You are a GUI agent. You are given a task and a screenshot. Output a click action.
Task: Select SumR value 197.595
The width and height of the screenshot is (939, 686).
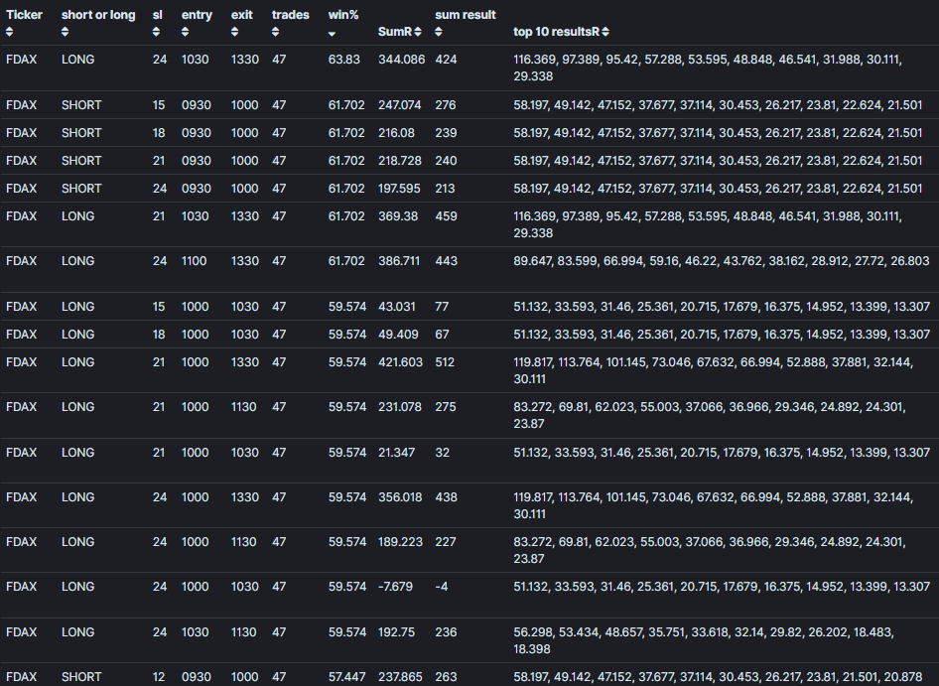pos(399,188)
